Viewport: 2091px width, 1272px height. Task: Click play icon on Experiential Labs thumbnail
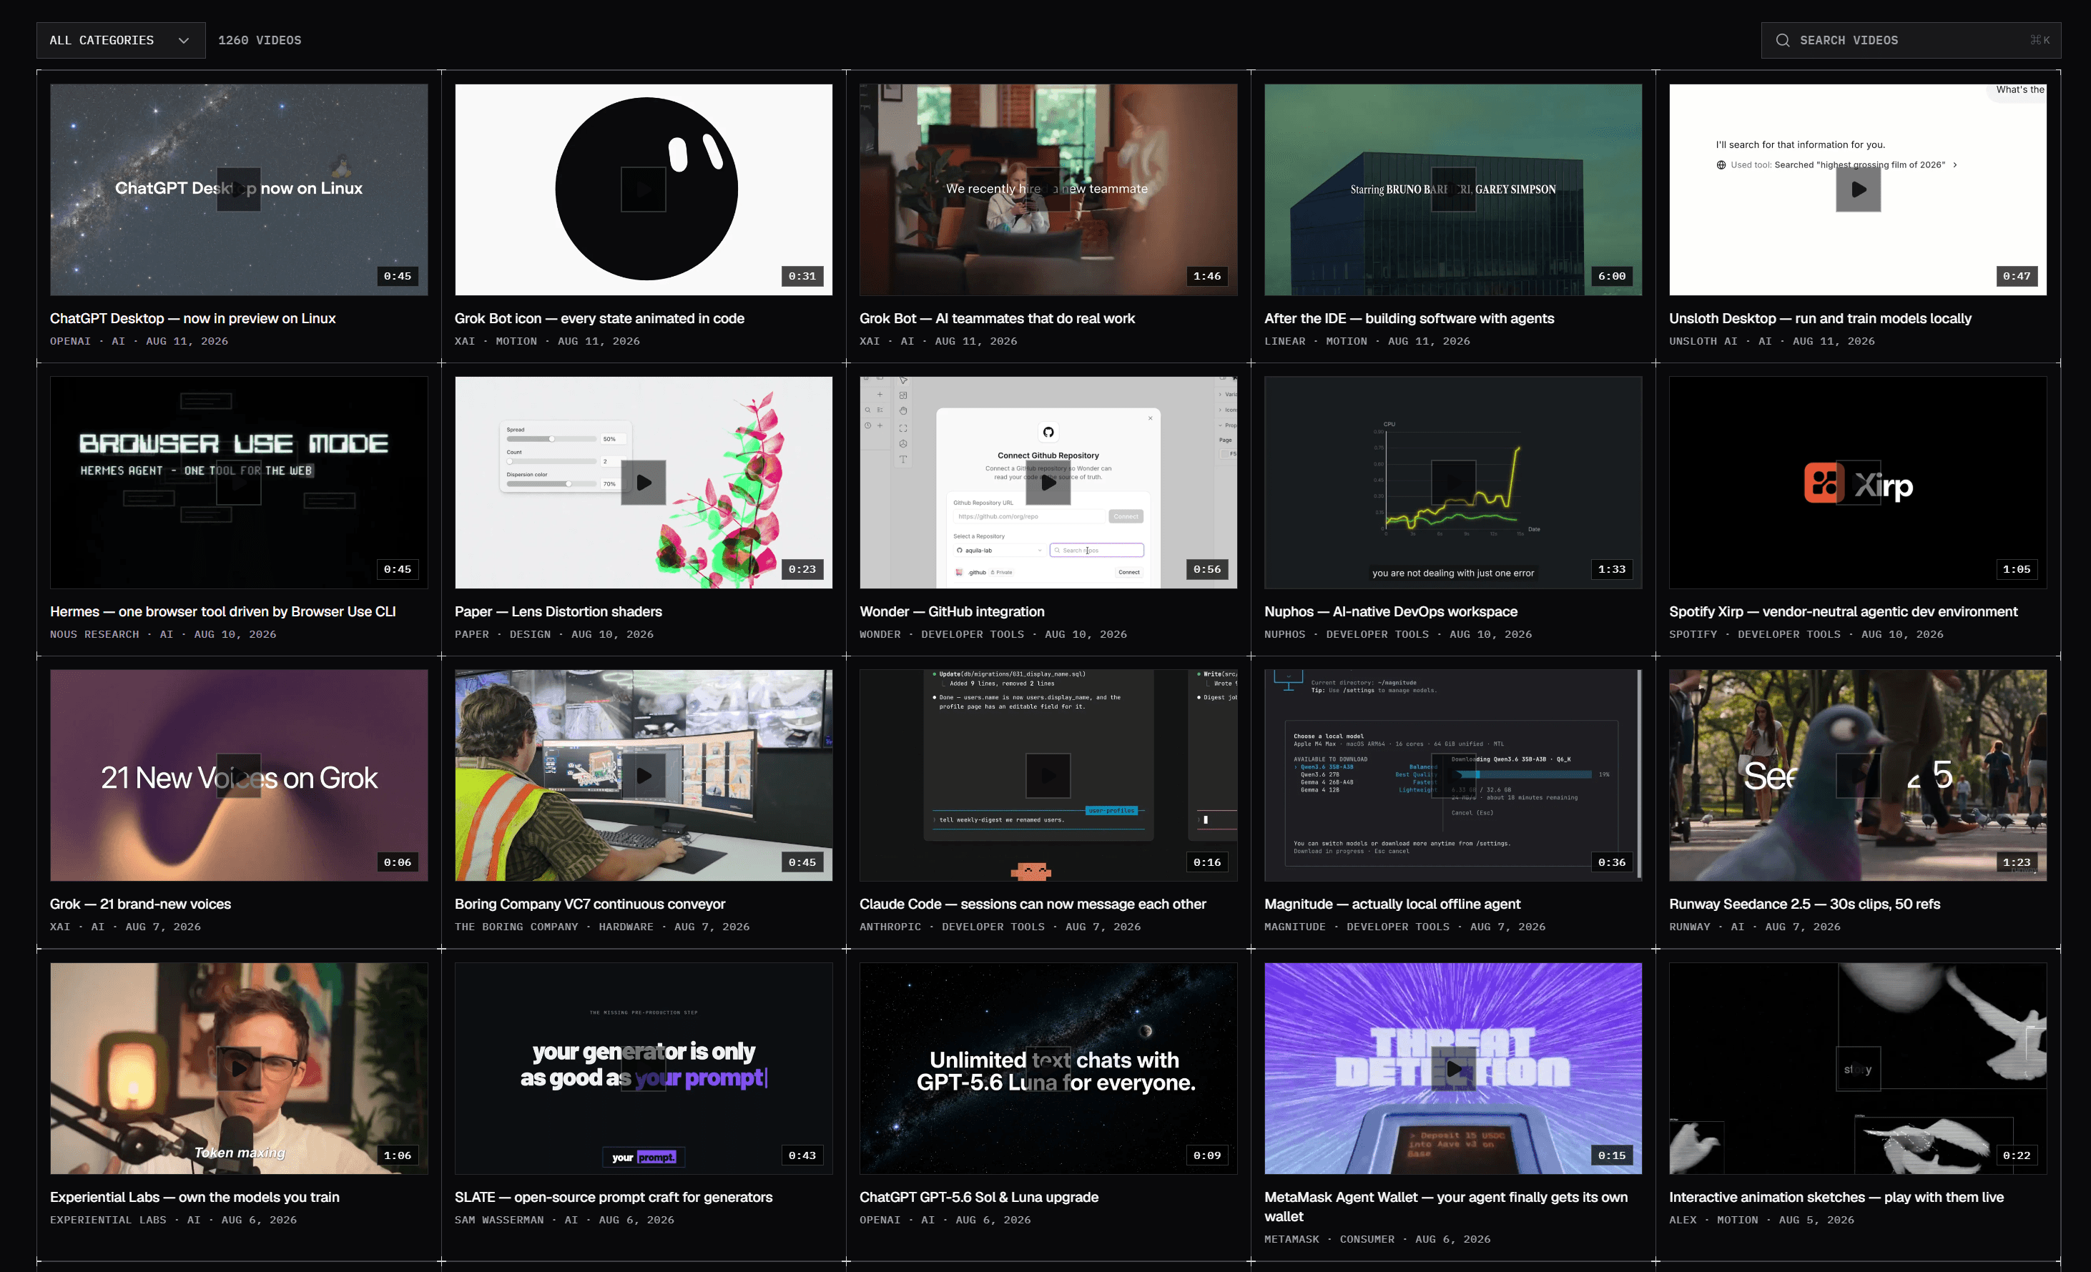pyautogui.click(x=238, y=1068)
